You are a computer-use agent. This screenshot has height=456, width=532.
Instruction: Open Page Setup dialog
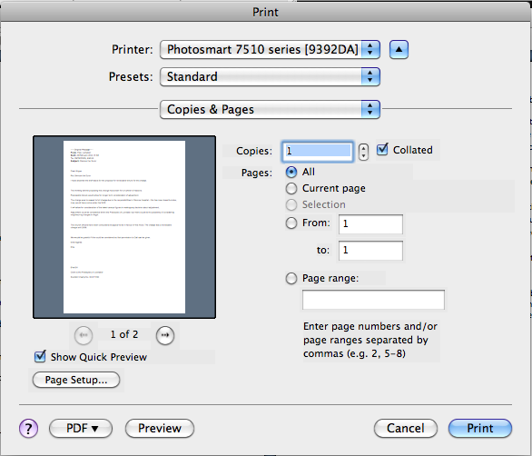click(x=76, y=380)
